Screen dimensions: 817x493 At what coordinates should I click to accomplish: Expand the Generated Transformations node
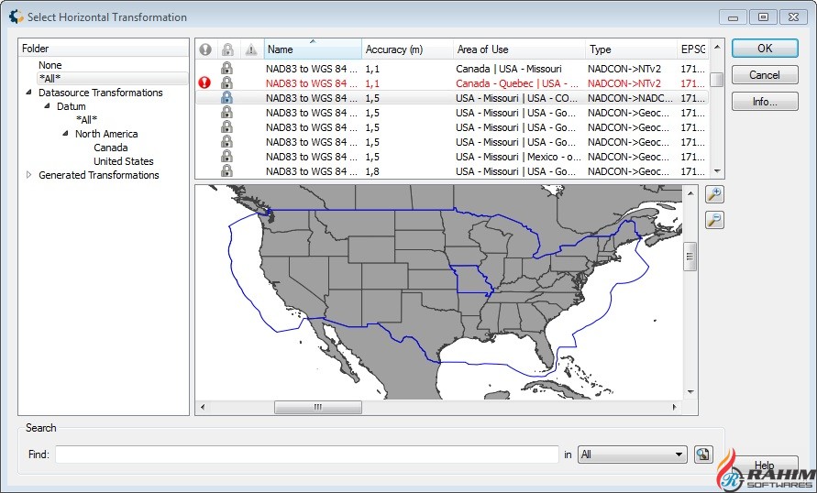pos(28,175)
